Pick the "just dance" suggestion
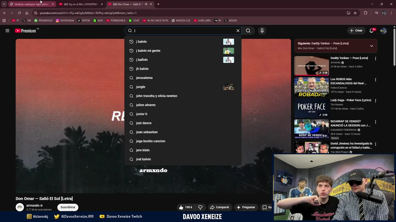Screen dimensions: 396x222 point(183,123)
